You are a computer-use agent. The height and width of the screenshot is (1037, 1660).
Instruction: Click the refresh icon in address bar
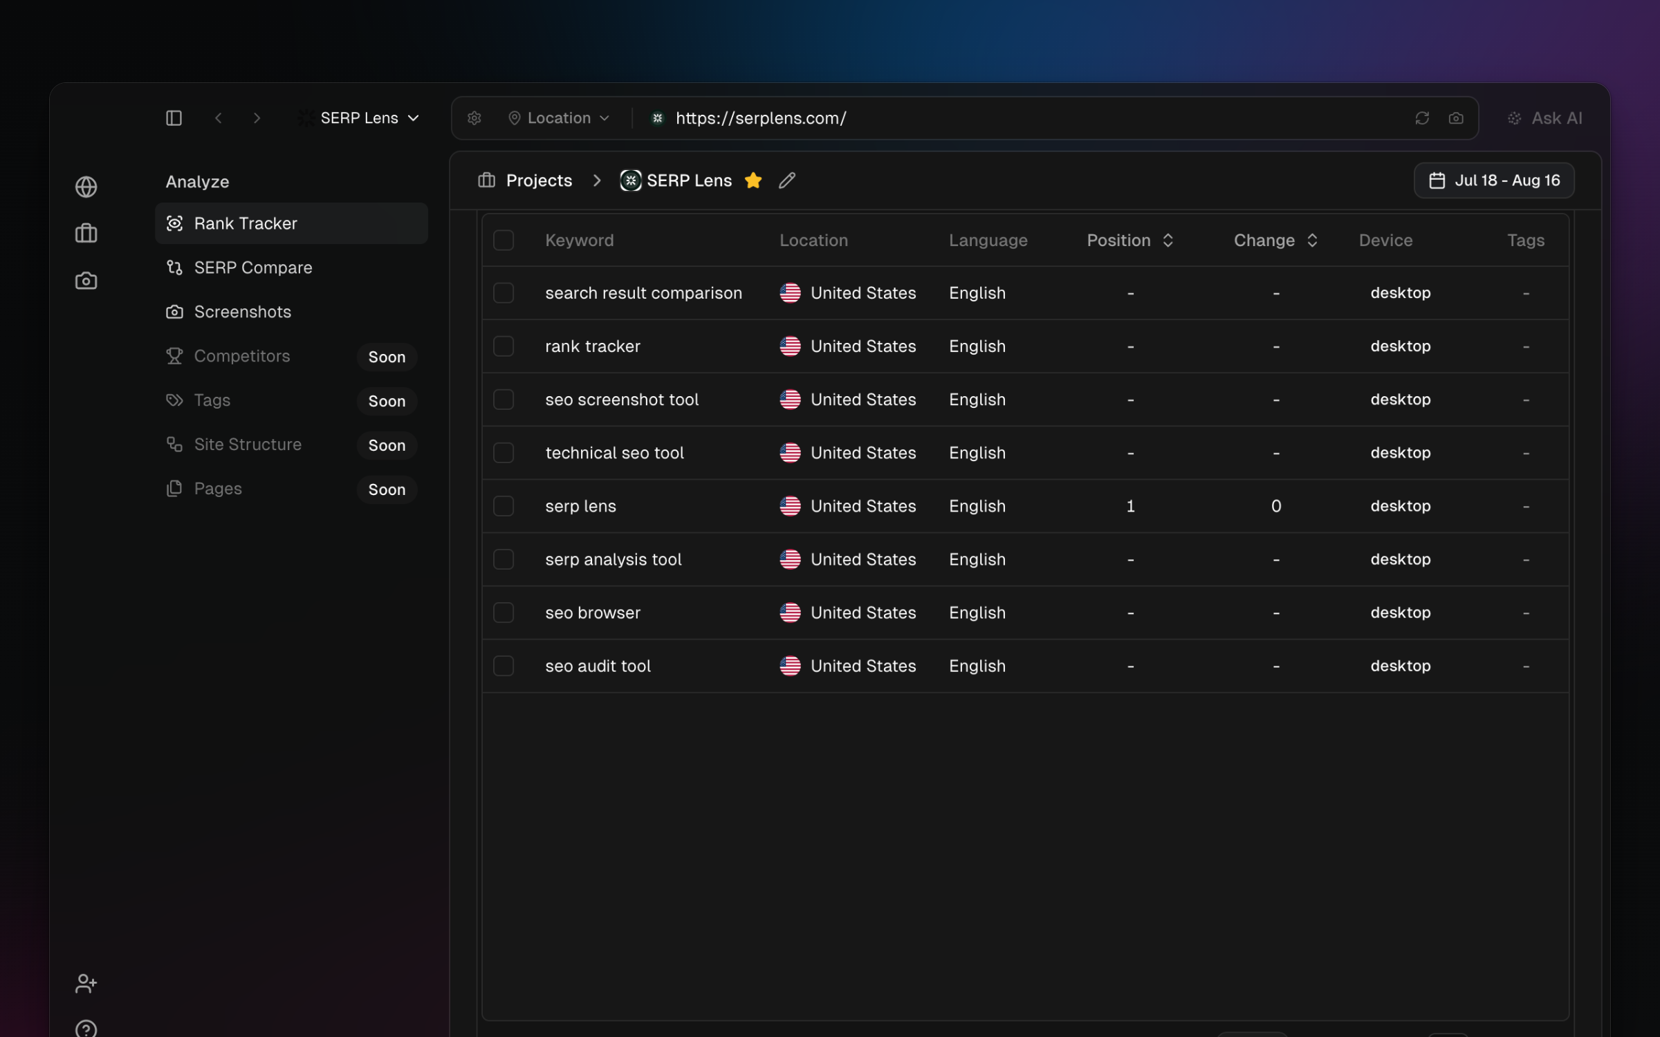coord(1422,118)
